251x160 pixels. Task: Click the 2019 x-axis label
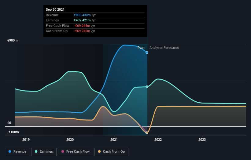coord(26,140)
